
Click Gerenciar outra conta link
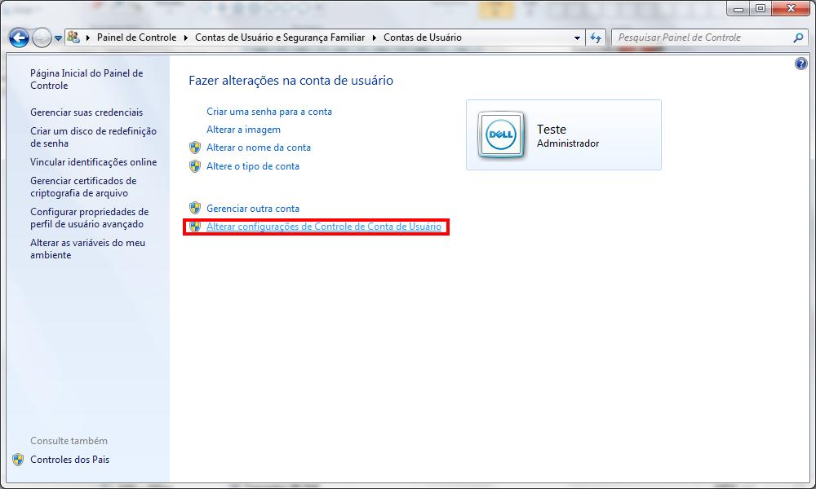253,209
